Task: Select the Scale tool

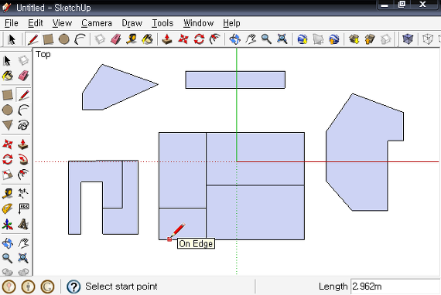Action: click(x=7, y=175)
